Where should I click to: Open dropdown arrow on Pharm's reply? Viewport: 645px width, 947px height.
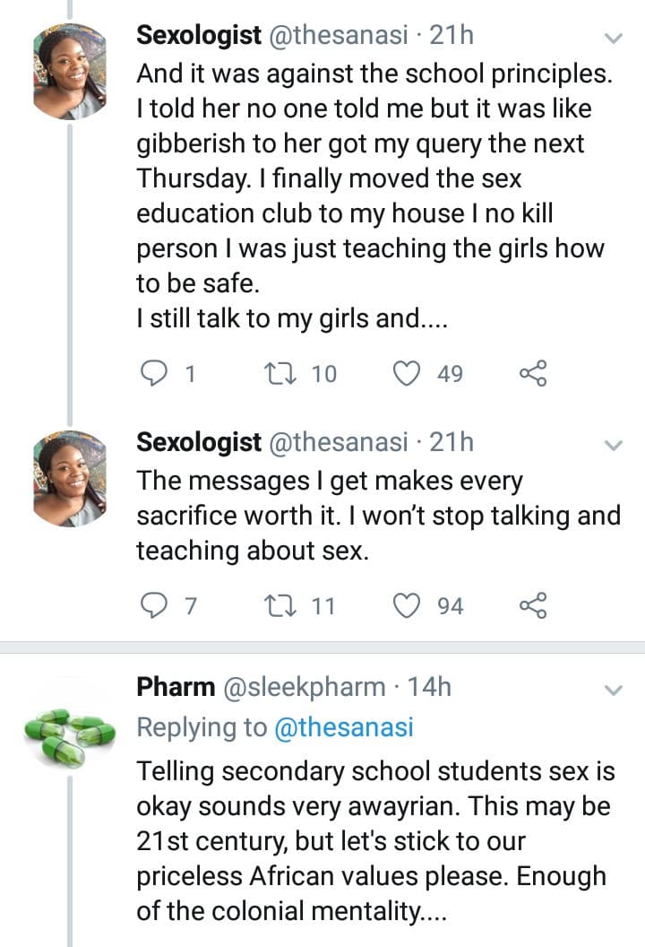coord(614,690)
